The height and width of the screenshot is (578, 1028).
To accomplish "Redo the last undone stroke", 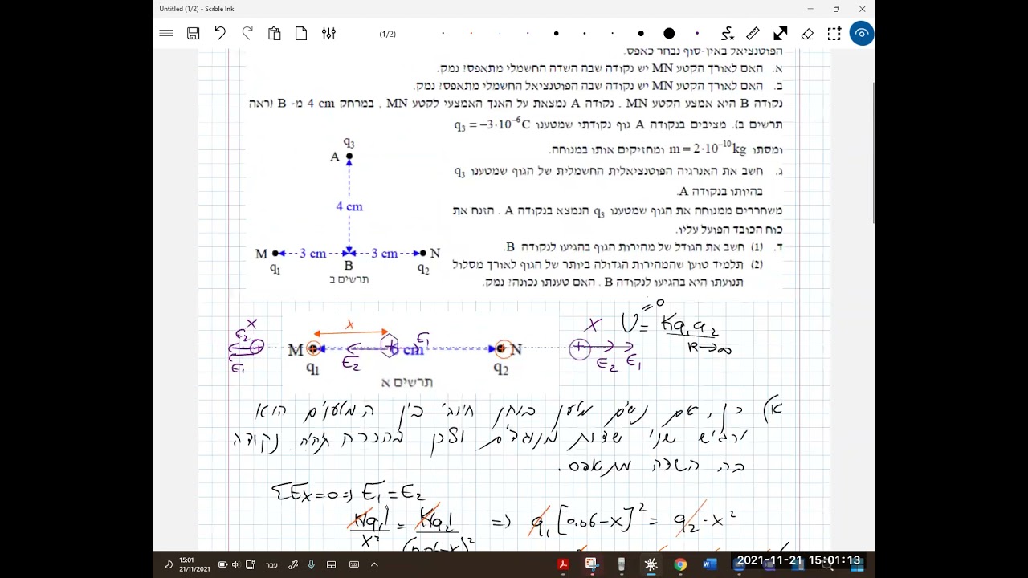I will [x=247, y=34].
